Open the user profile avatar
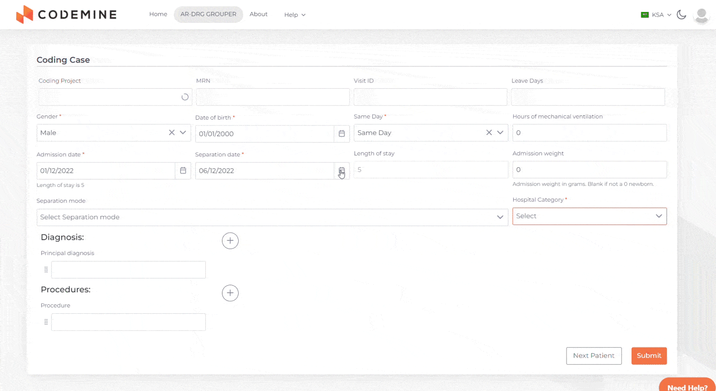The height and width of the screenshot is (391, 716). 701,15
